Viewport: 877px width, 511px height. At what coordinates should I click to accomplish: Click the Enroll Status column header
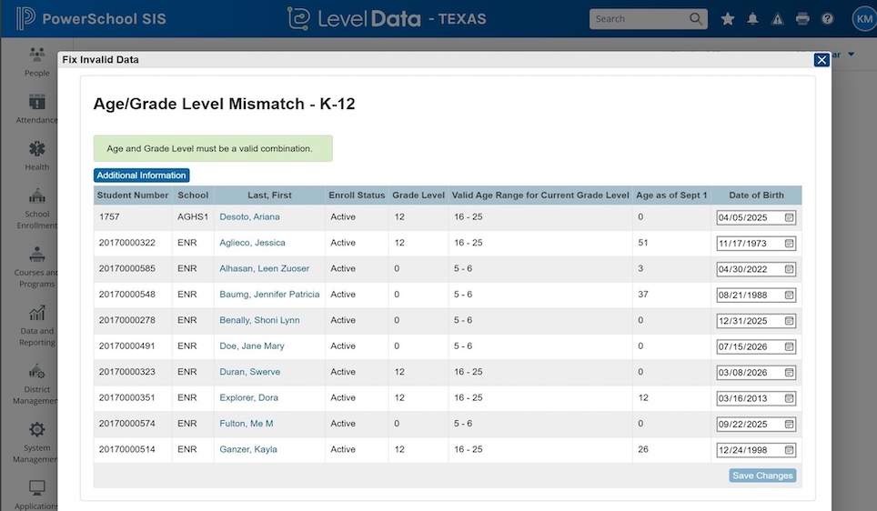[357, 195]
